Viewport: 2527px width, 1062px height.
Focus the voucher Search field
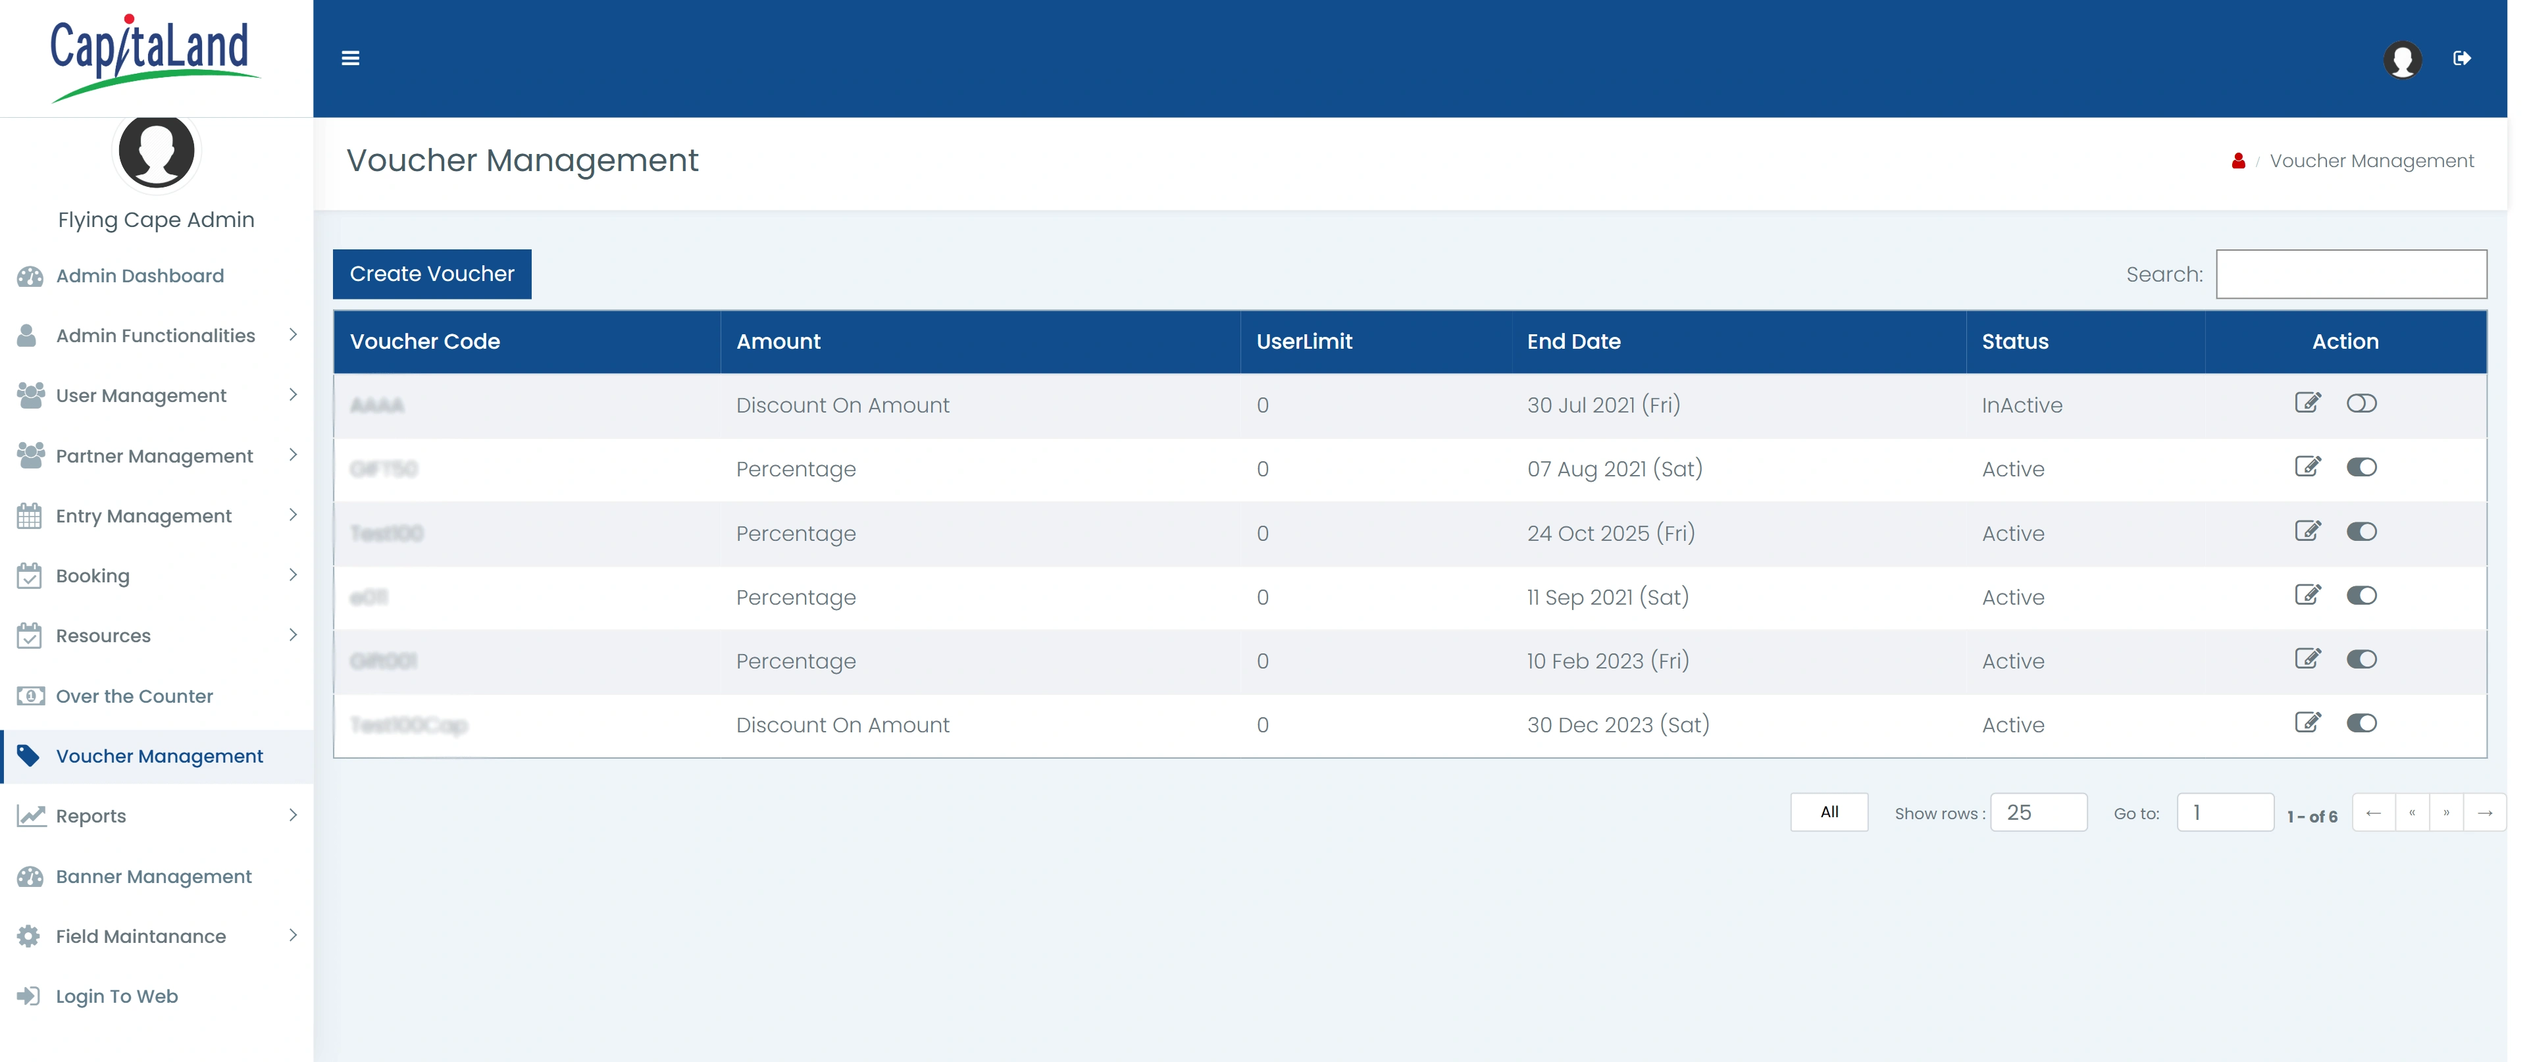(2351, 274)
